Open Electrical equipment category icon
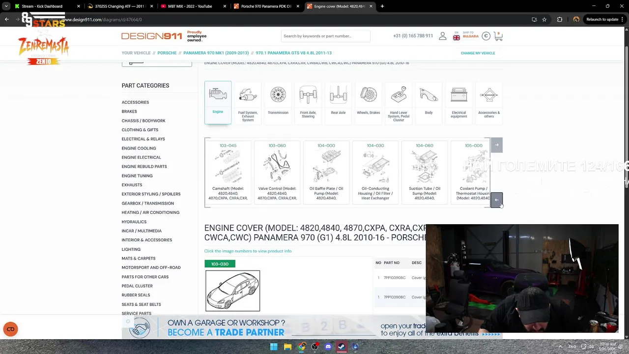This screenshot has width=629, height=354. point(459,102)
